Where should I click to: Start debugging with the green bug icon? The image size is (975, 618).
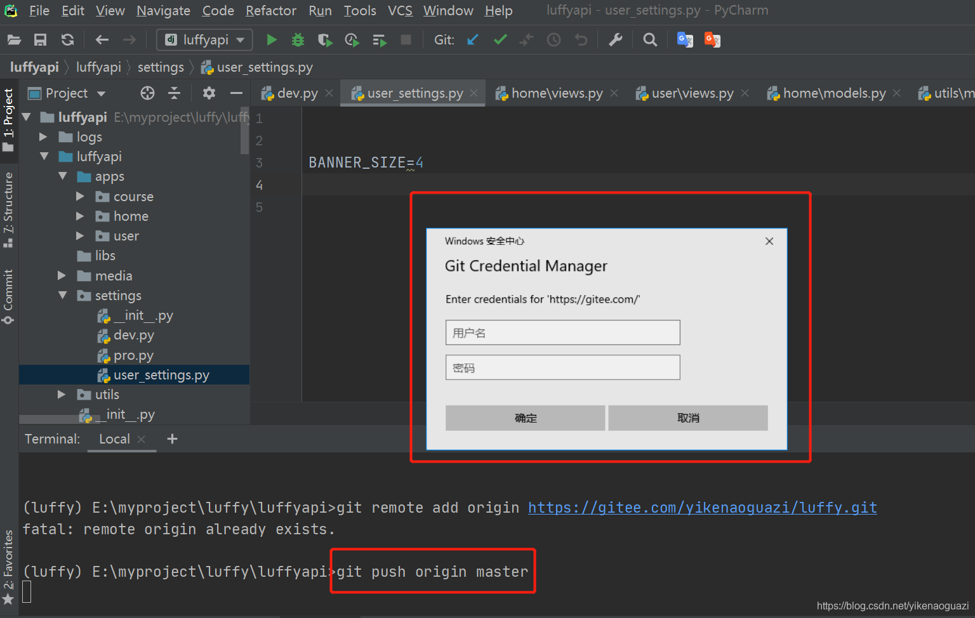click(298, 40)
